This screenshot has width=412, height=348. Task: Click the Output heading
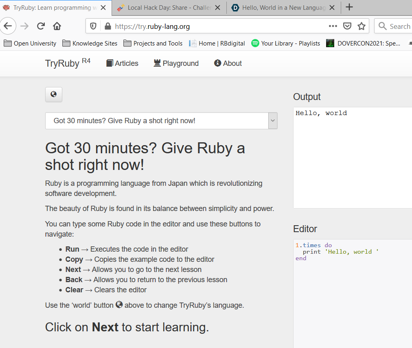(x=307, y=97)
